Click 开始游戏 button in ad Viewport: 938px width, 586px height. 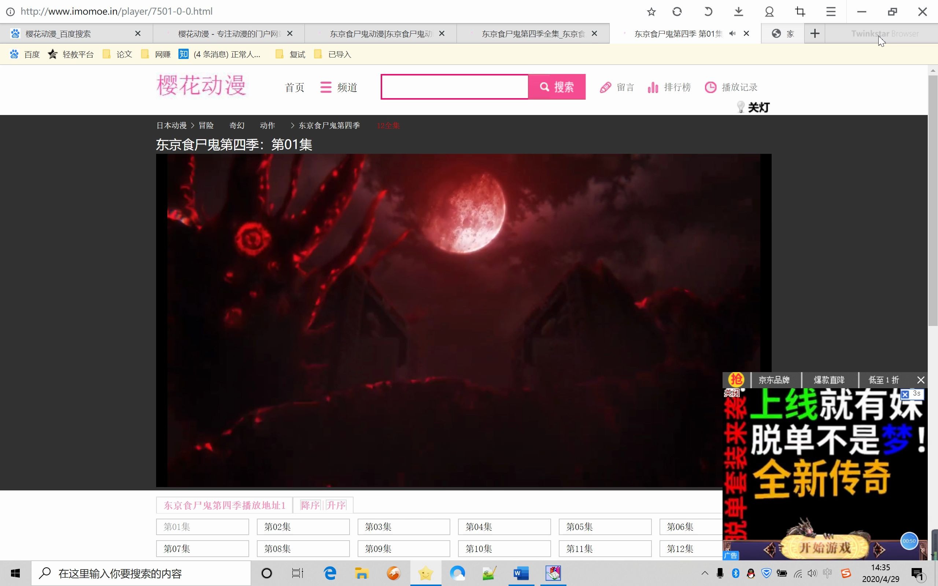pyautogui.click(x=824, y=548)
